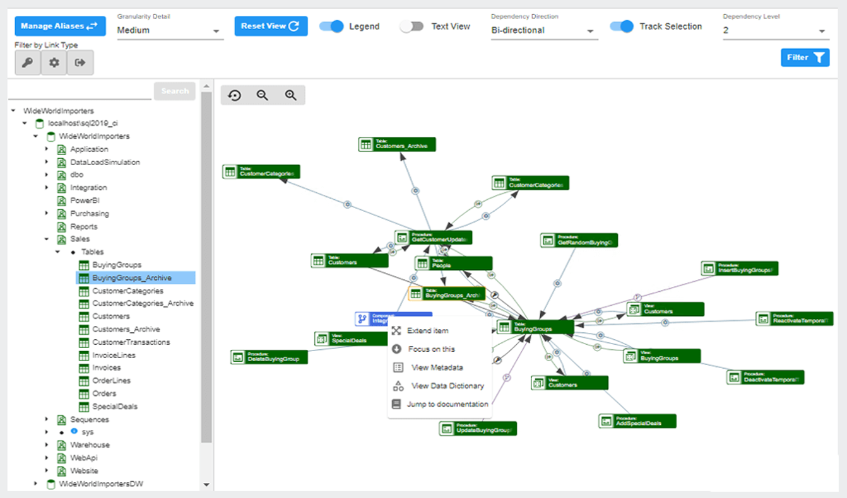Click the GetRandomBuyingGroup procedure node
Screen dimensions: 847x498
[x=579, y=240]
